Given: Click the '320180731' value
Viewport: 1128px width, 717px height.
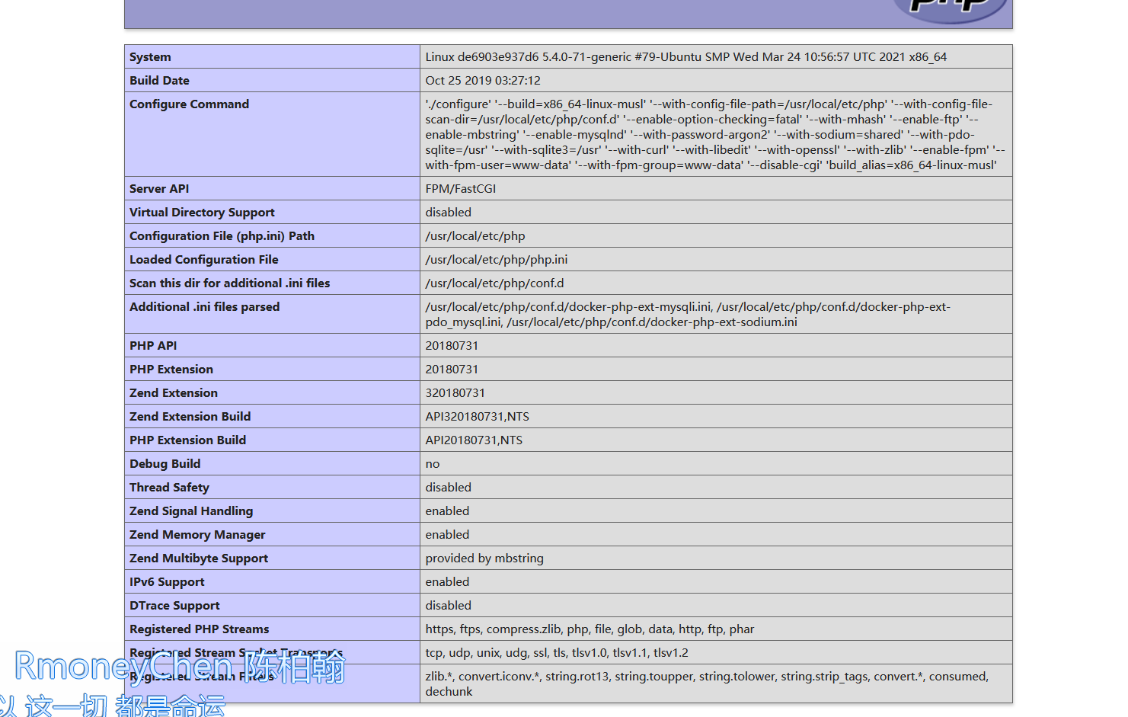Looking at the screenshot, I should (x=455, y=393).
